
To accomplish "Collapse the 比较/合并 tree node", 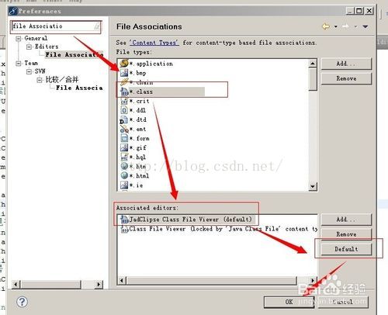I will tap(40, 80).
